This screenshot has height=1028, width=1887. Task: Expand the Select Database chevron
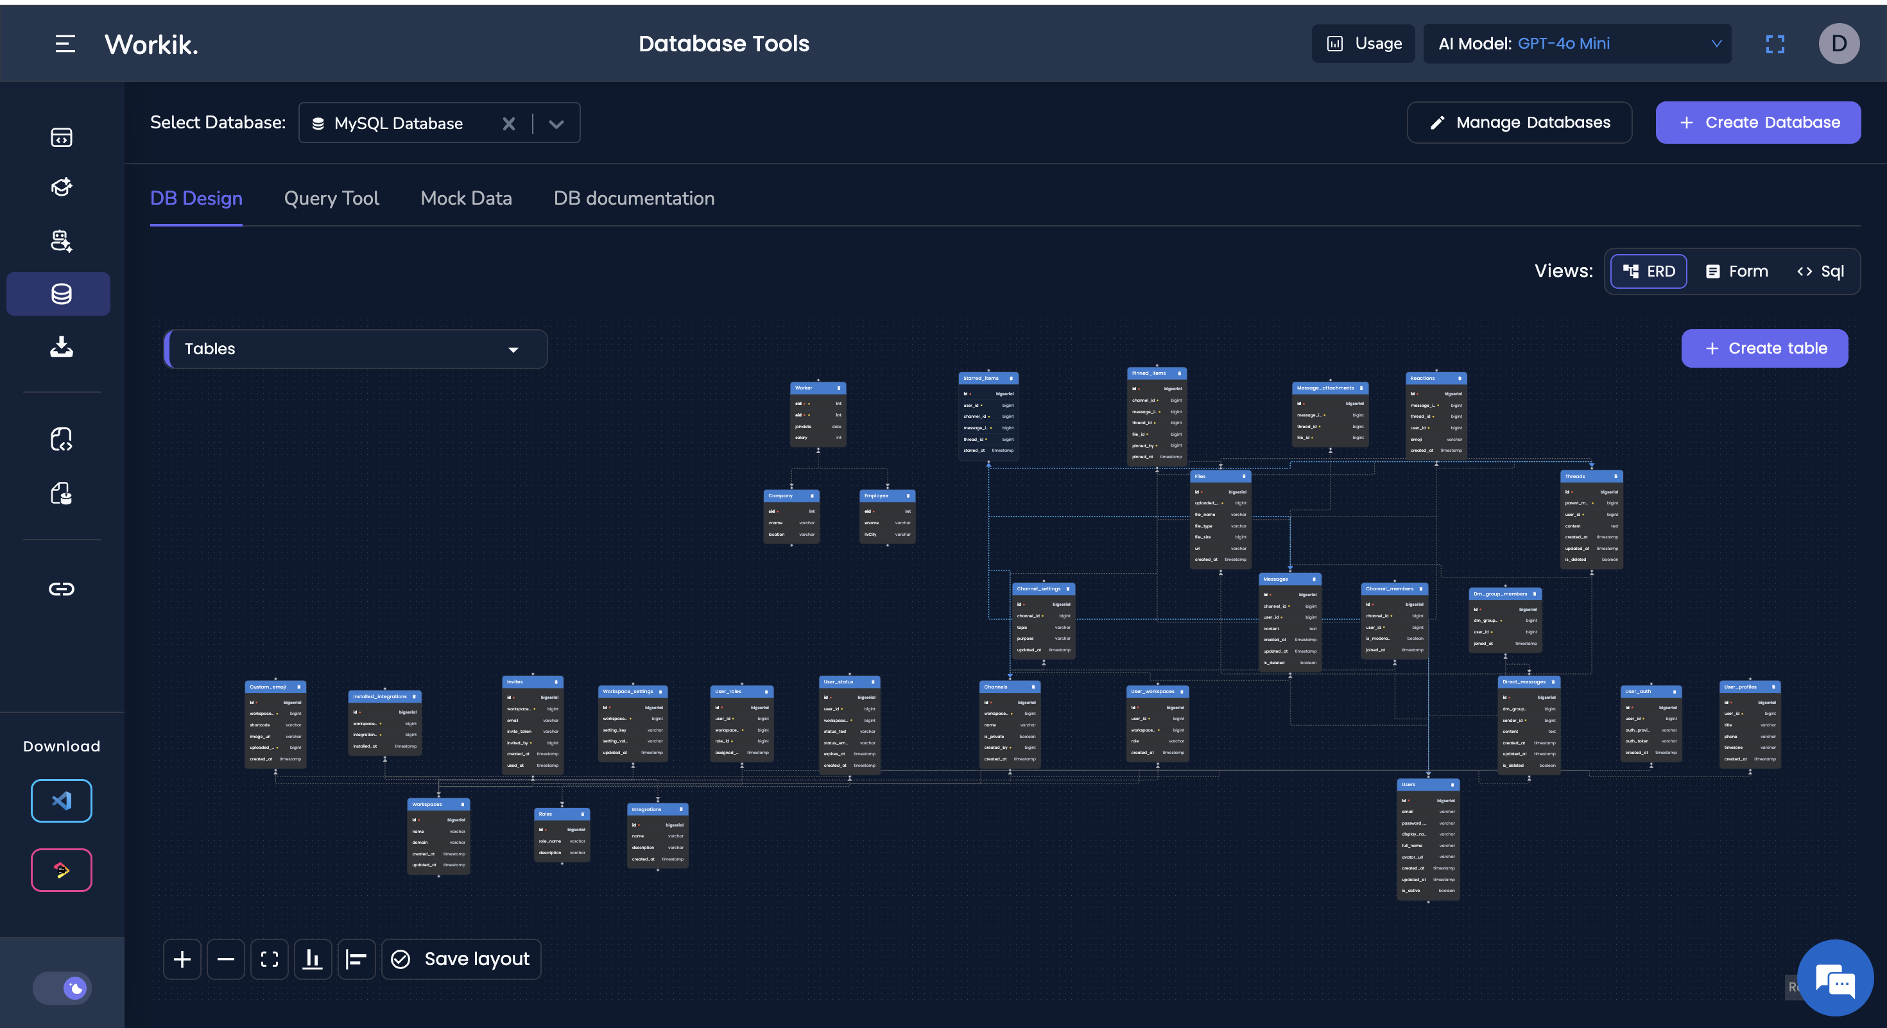pos(556,124)
